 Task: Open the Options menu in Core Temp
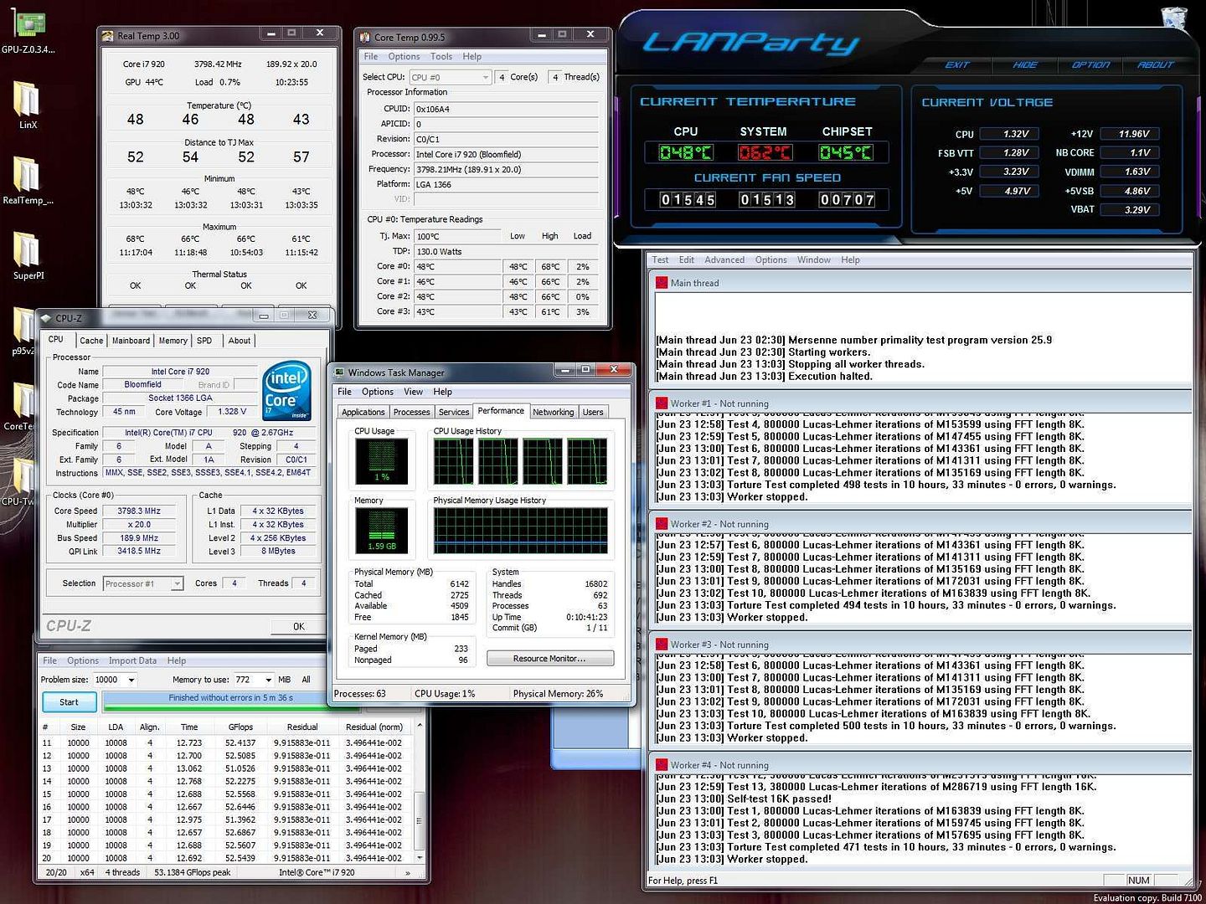pos(404,57)
